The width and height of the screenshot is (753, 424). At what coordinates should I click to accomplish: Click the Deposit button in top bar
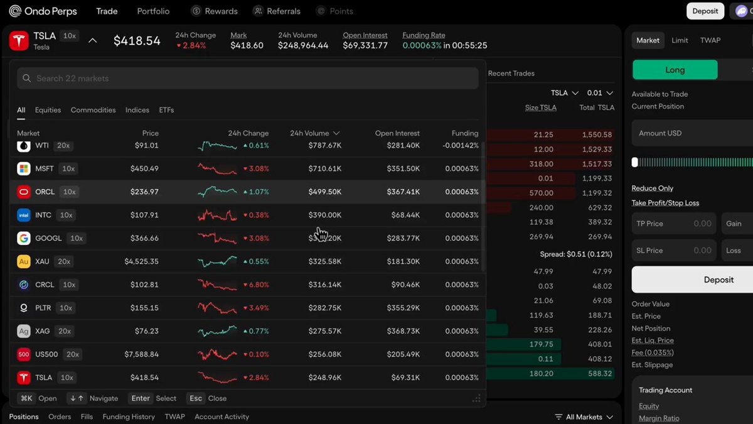click(705, 11)
